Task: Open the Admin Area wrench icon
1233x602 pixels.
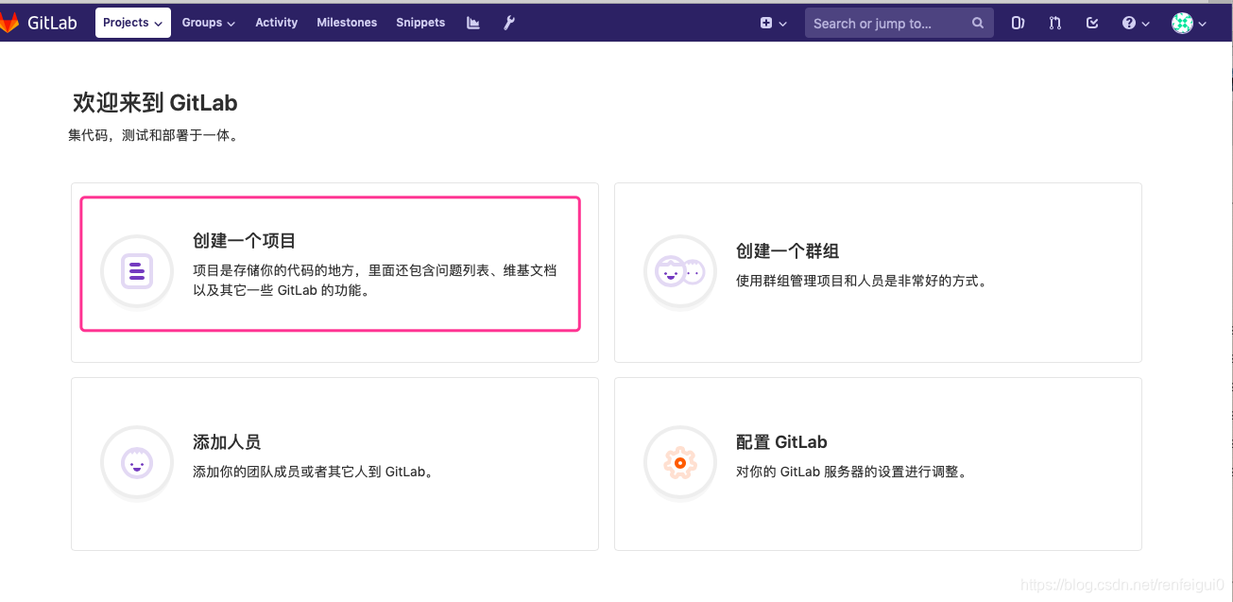Action: coord(508,22)
